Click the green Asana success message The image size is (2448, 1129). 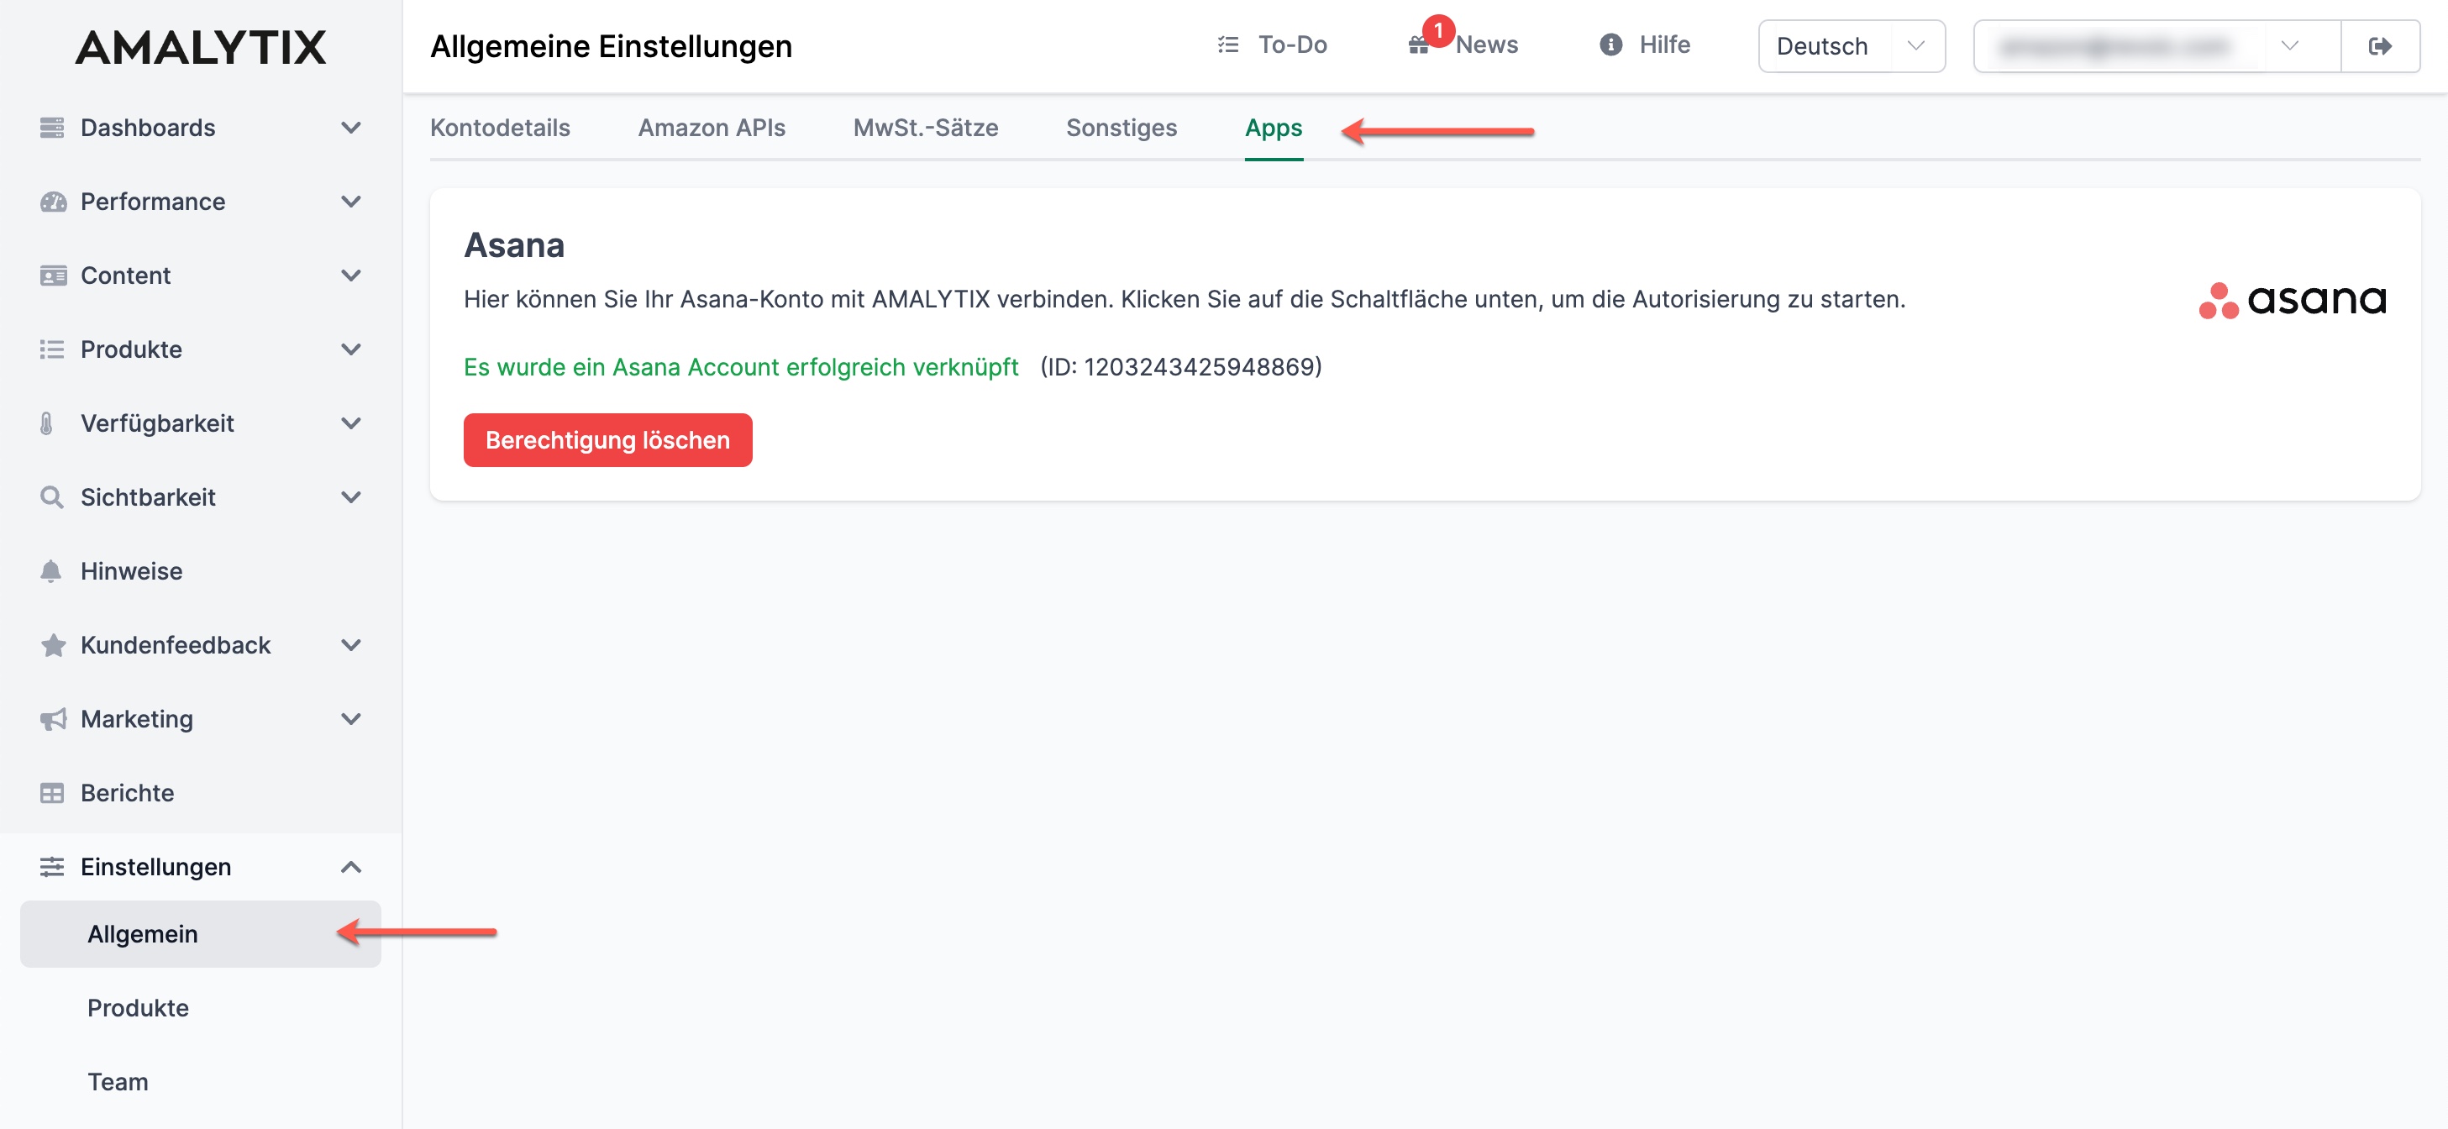point(740,367)
